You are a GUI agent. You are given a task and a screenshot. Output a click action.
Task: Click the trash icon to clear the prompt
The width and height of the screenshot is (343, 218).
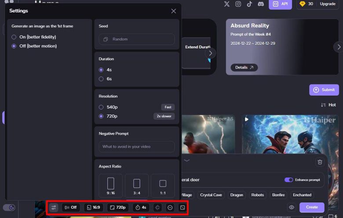point(320,162)
